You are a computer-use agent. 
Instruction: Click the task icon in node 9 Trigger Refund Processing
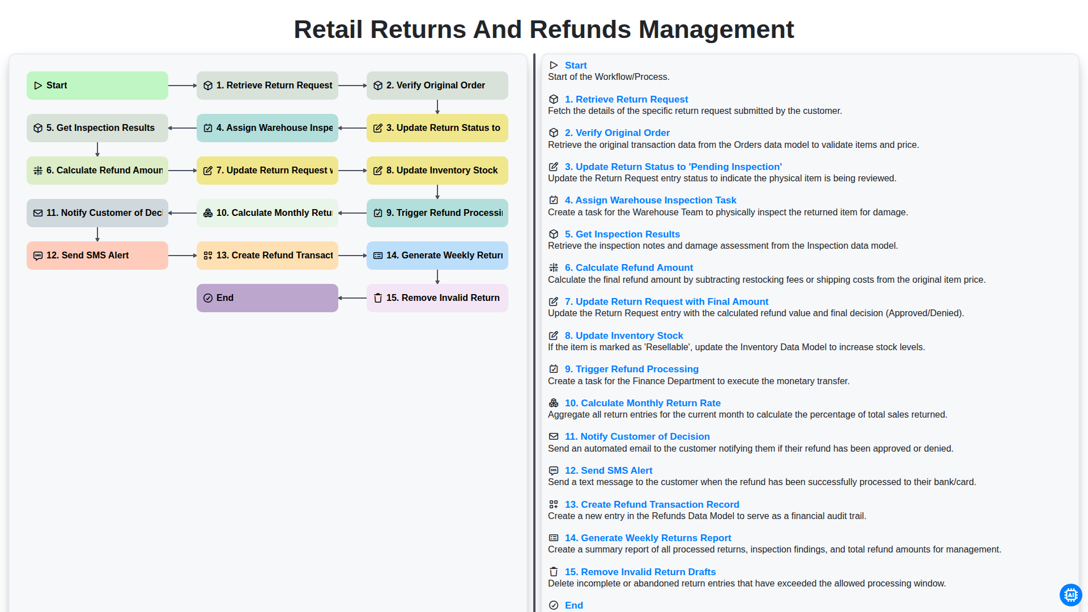coord(378,213)
